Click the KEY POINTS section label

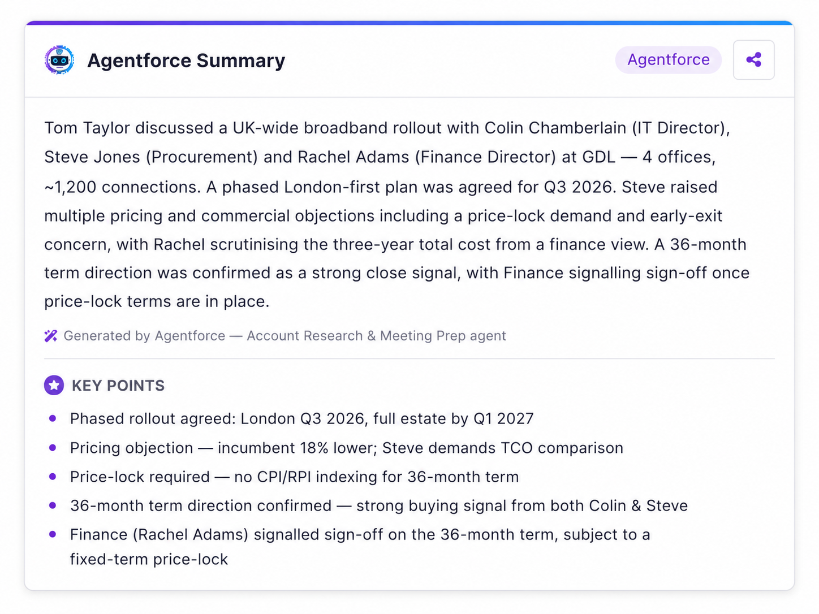(118, 386)
